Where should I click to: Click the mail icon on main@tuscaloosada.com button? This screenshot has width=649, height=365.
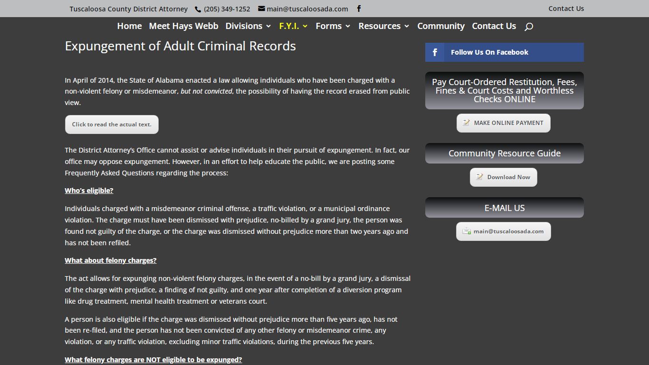(467, 231)
